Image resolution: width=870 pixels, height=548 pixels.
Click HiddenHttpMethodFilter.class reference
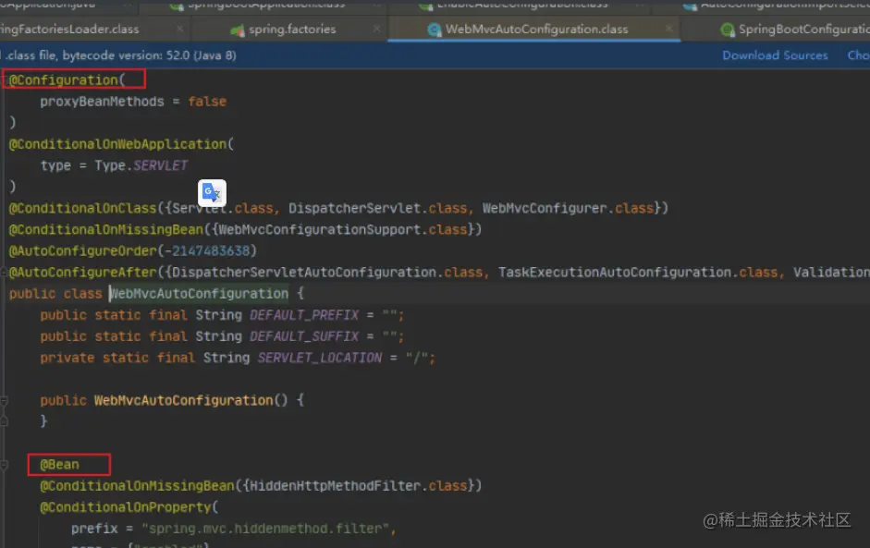(x=359, y=486)
